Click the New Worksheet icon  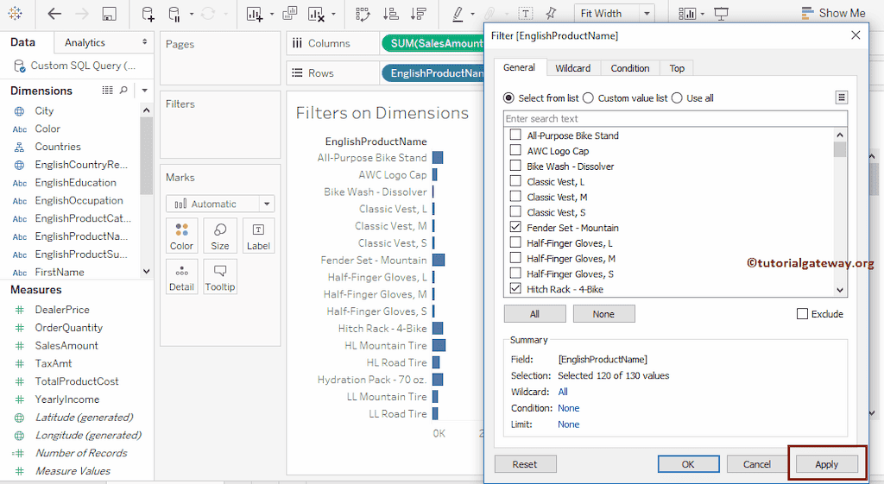click(x=255, y=14)
